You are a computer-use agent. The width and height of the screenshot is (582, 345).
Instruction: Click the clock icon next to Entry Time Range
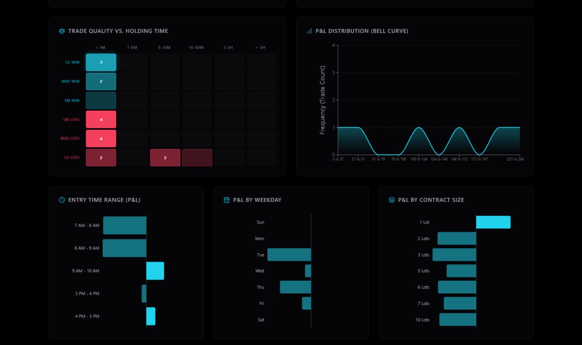(x=62, y=200)
